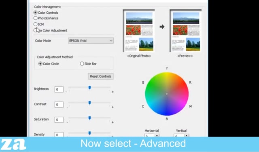Click the Horizontal value stepper arrows

157,136
